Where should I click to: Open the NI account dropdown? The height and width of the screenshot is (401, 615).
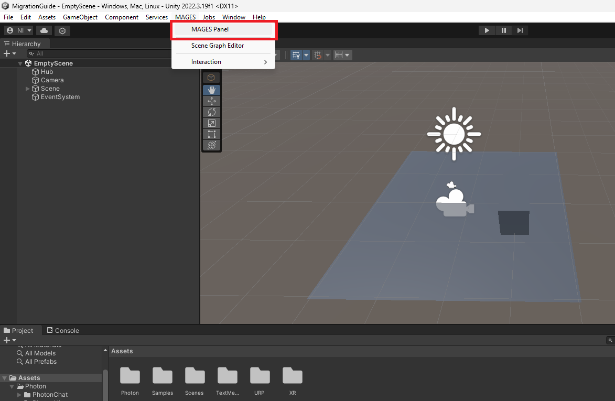tap(19, 30)
